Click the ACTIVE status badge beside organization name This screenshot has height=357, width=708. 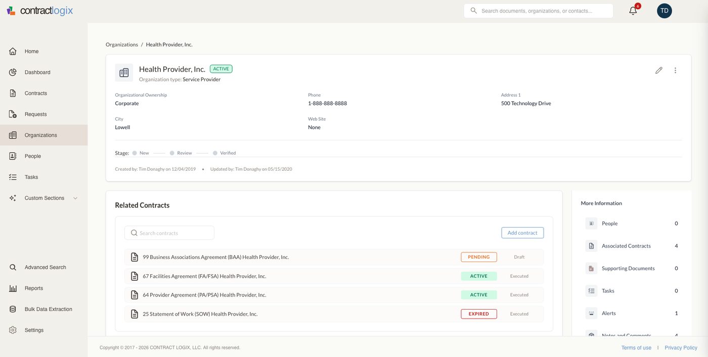pos(221,69)
